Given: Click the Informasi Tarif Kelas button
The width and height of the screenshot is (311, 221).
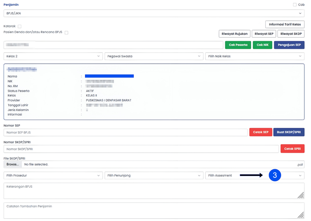Looking at the screenshot, I should click(285, 24).
